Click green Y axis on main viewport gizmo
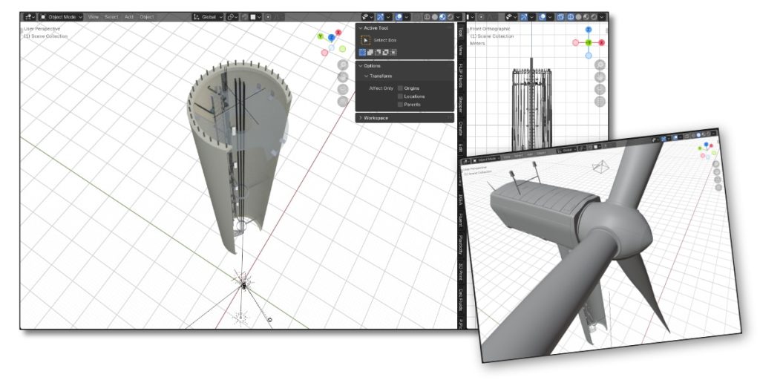The image size is (760, 380). 321,36
